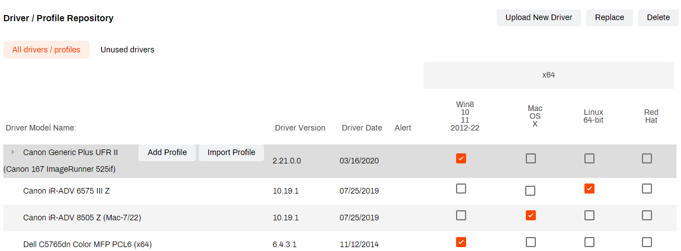Check Mac OS X box for Dell C5765dn
The image size is (681, 251).
pos(530,242)
